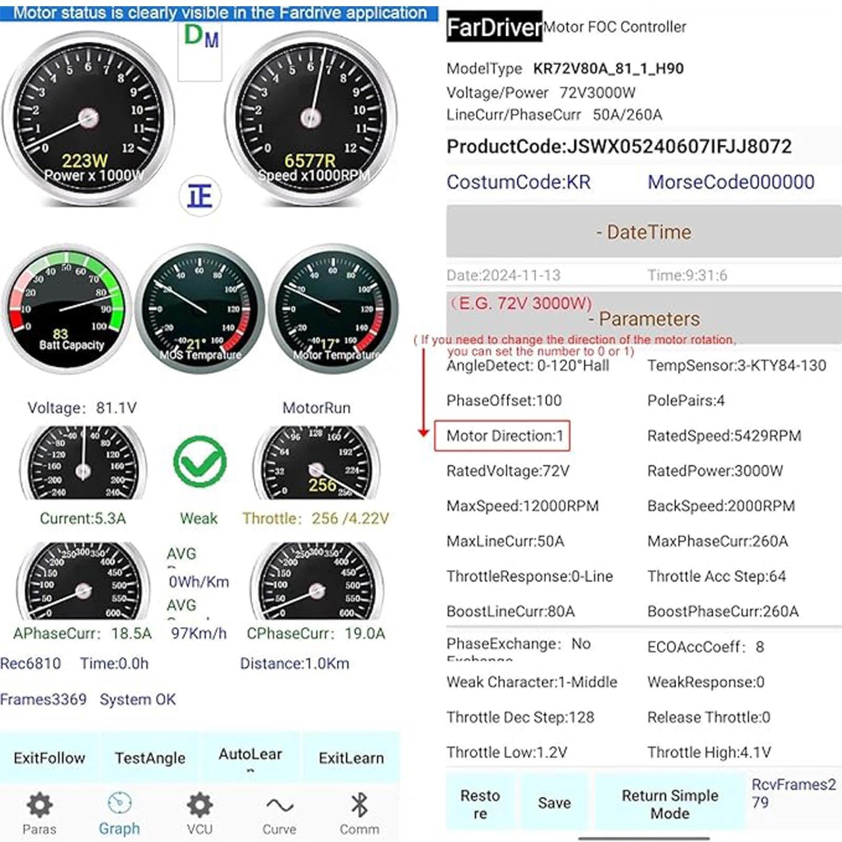Open the Paras gear tab
The image size is (842, 842).
39,813
